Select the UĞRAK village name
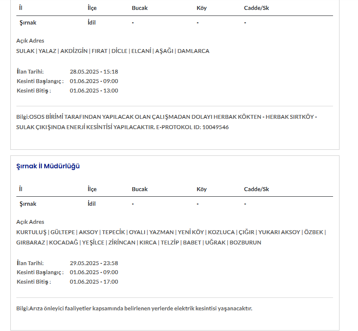358x331 pixels. pos(215,242)
